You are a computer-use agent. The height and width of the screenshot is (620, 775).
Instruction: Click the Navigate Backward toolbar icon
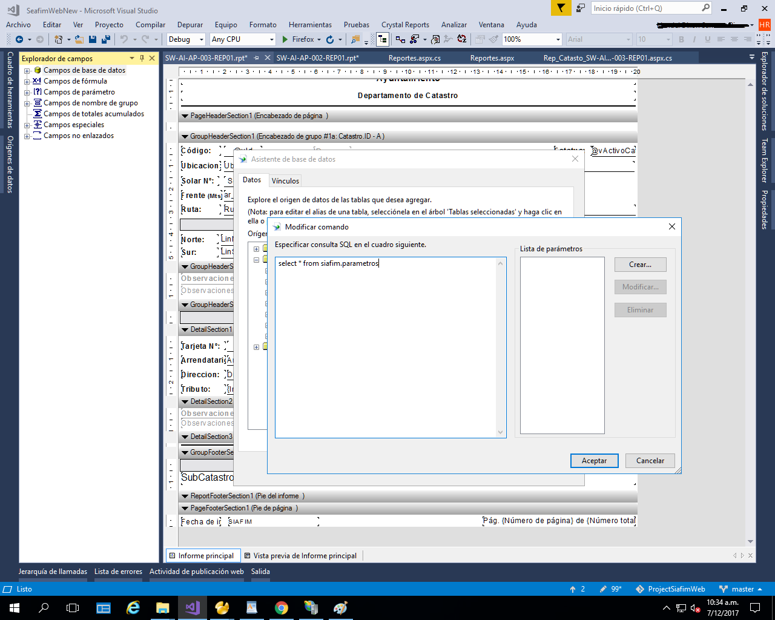[x=19, y=39]
